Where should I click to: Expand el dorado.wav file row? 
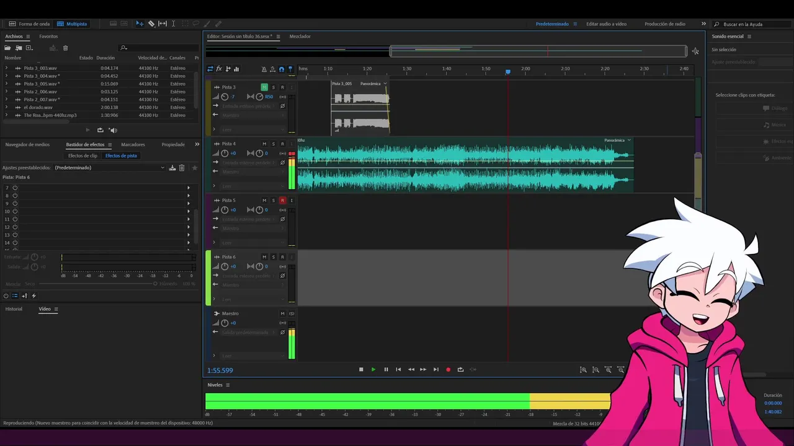click(x=6, y=107)
